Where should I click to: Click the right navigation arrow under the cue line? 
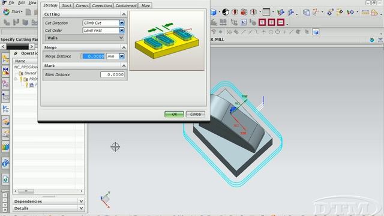click(x=31, y=46)
